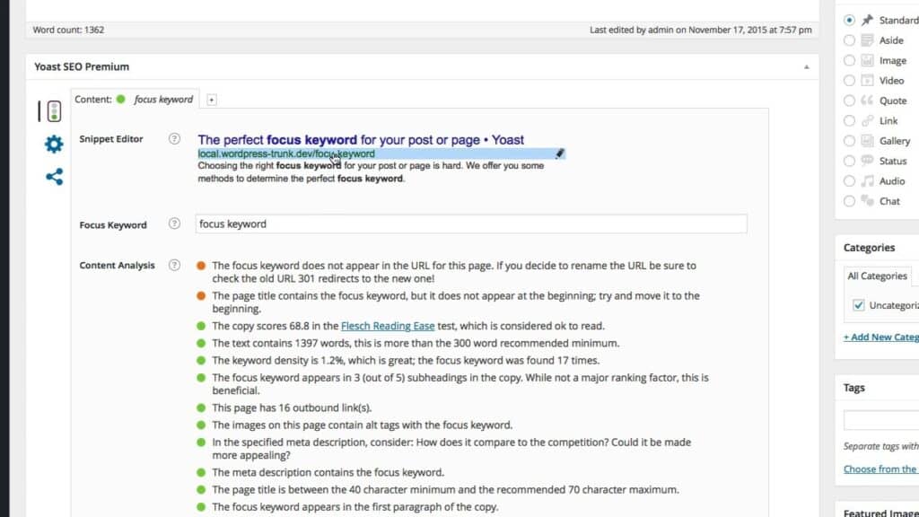The image size is (919, 517).
Task: Open the Flesch Reading Ease link
Action: click(x=382, y=326)
